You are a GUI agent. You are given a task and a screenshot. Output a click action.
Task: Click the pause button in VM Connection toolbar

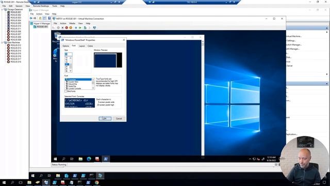(76, 27)
